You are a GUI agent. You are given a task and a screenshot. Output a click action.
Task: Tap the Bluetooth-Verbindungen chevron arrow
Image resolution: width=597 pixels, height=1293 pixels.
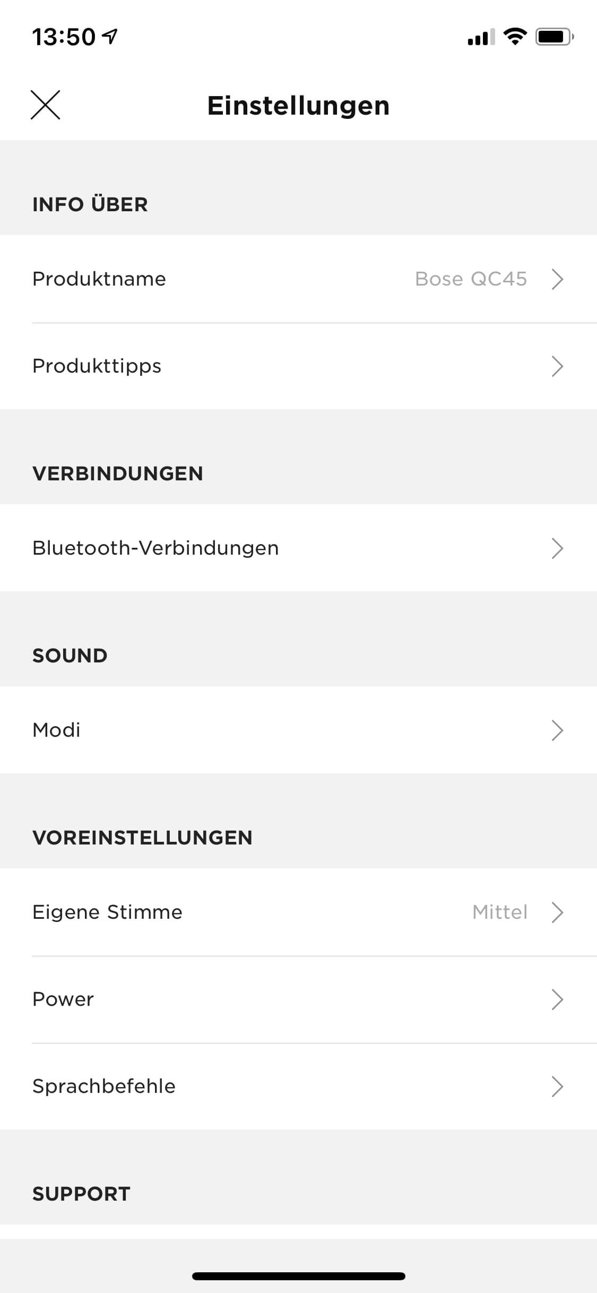coord(557,548)
